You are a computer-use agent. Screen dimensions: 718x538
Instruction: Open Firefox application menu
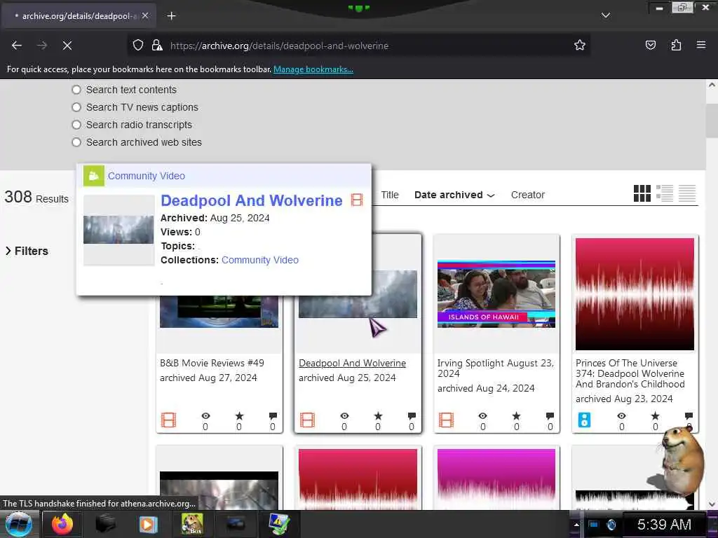(700, 45)
